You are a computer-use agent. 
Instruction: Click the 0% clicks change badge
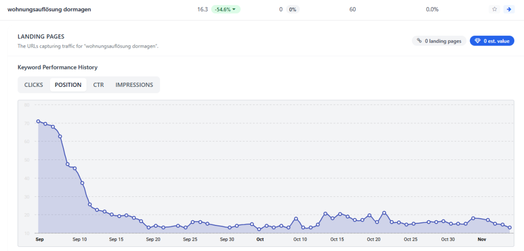coord(292,9)
